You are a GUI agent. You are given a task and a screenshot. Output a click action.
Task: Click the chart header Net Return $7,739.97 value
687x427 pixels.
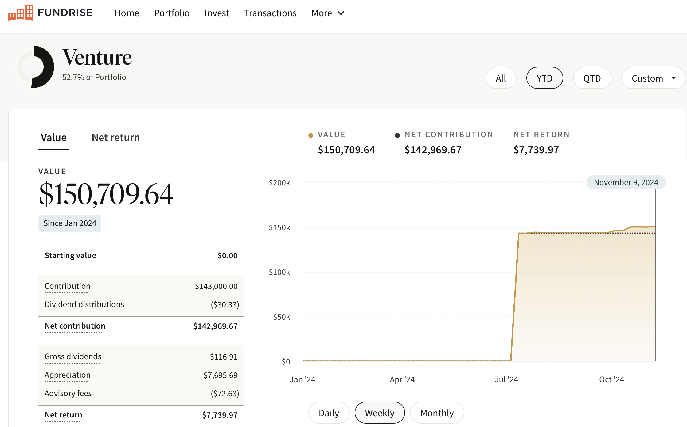click(x=536, y=150)
